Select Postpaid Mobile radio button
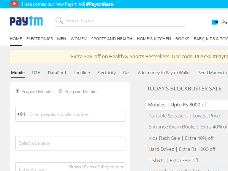 point(60,91)
